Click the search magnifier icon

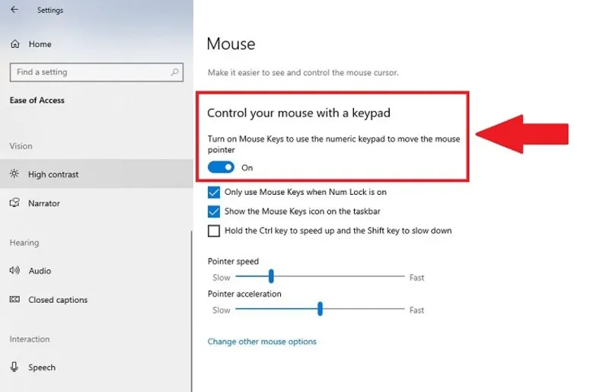pos(175,72)
